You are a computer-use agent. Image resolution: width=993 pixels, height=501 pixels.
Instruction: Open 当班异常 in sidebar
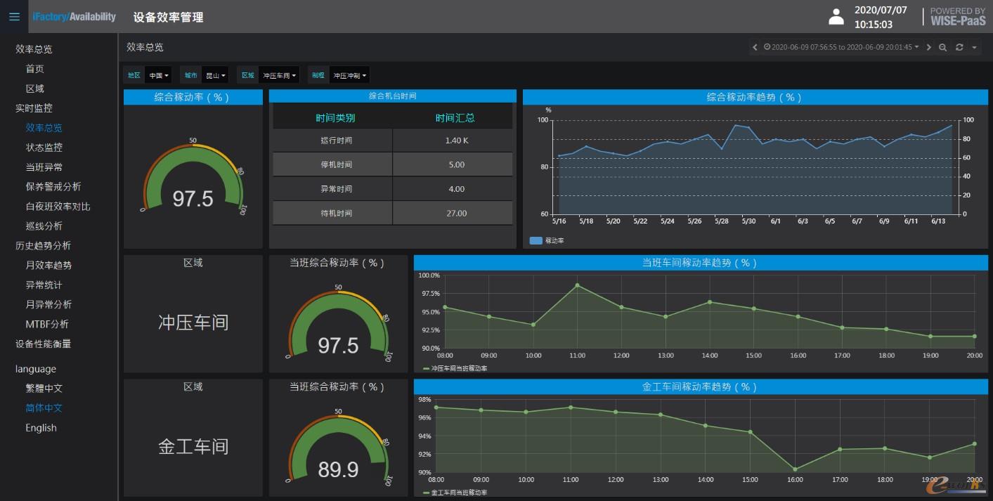tap(44, 167)
